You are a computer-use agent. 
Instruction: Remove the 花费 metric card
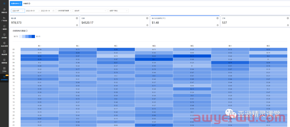[147, 18]
